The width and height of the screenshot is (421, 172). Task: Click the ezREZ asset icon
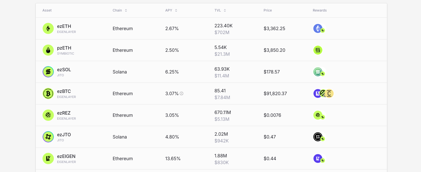pos(48,115)
